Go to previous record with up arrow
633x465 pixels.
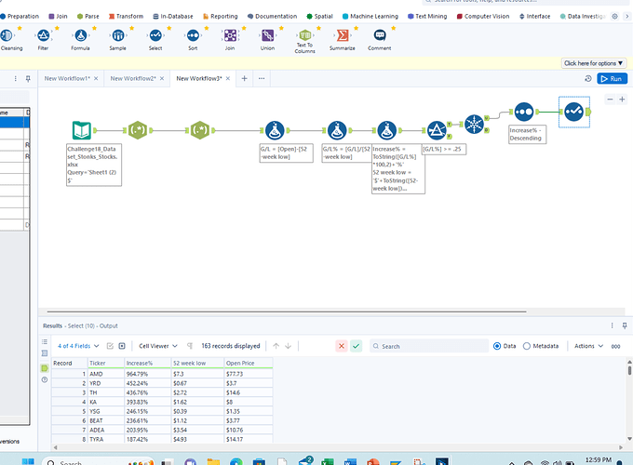pyautogui.click(x=276, y=346)
